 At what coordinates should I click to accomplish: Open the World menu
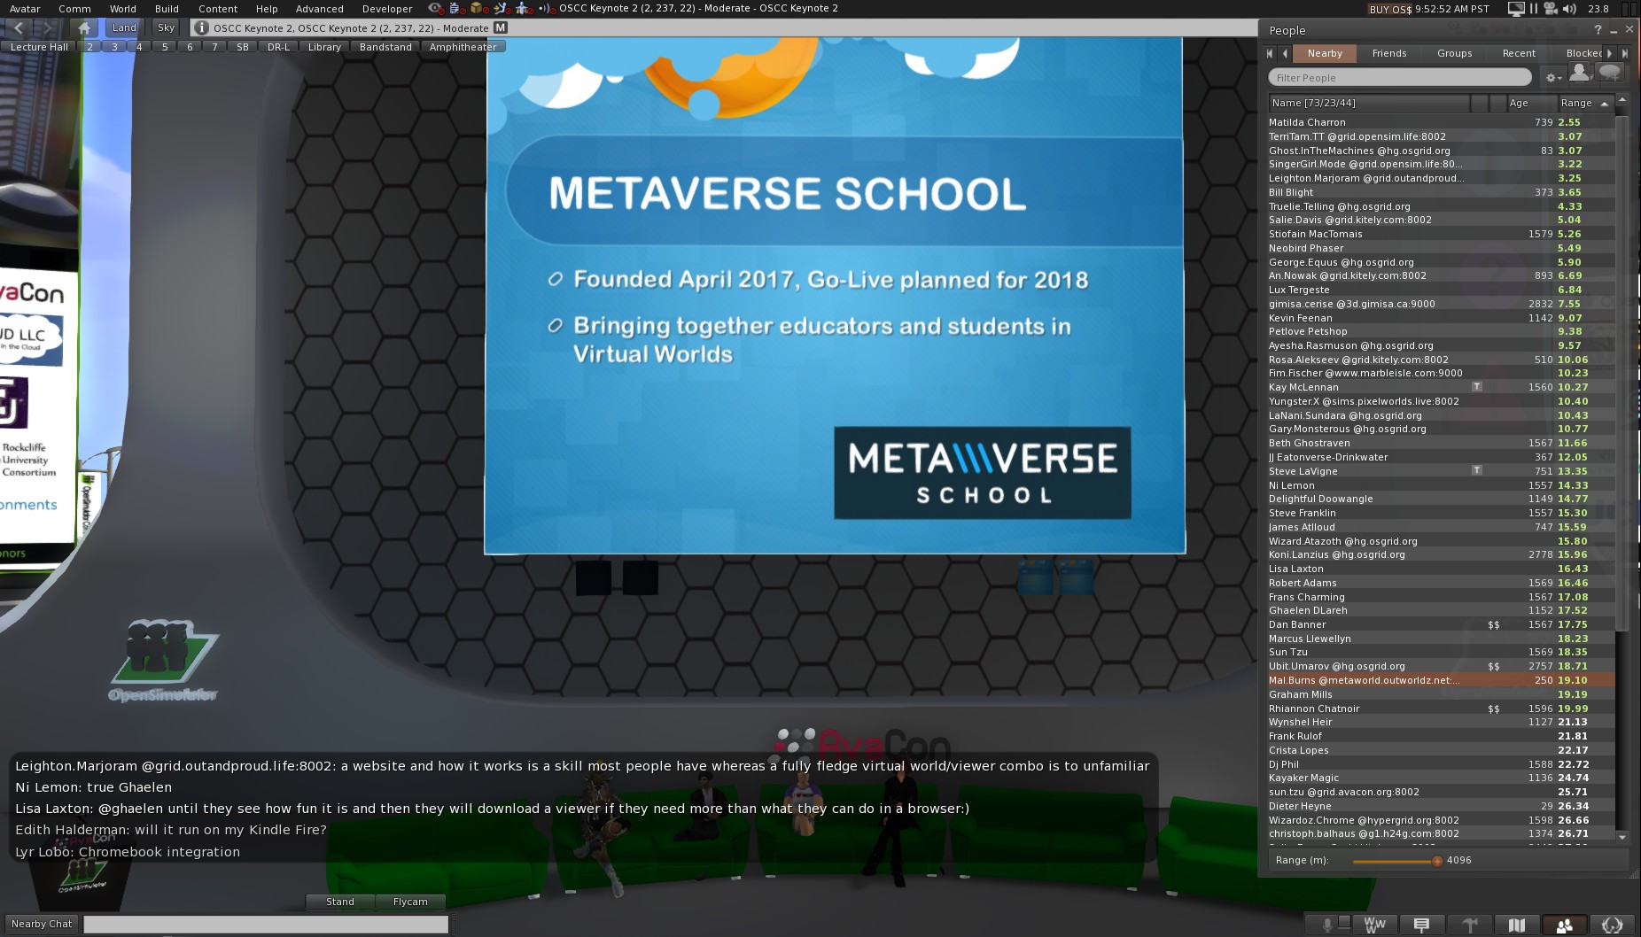(x=122, y=9)
